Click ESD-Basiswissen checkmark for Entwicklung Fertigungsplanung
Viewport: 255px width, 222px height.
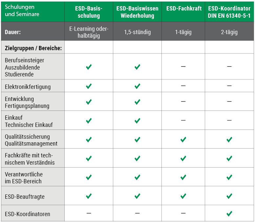click(x=137, y=102)
